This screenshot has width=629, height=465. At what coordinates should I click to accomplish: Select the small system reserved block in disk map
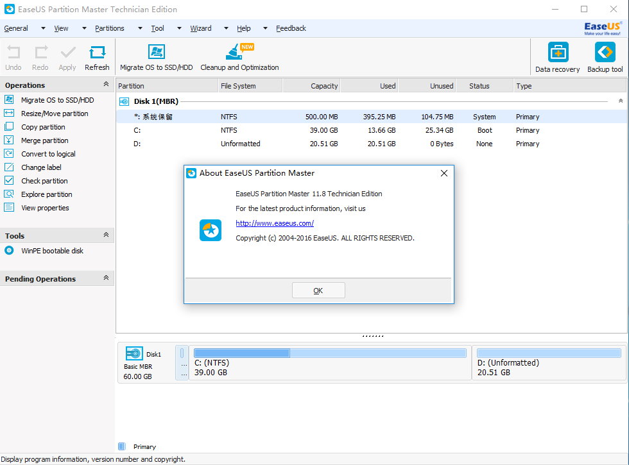(x=182, y=363)
